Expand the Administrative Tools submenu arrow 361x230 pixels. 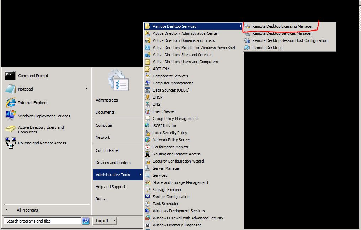[140, 175]
